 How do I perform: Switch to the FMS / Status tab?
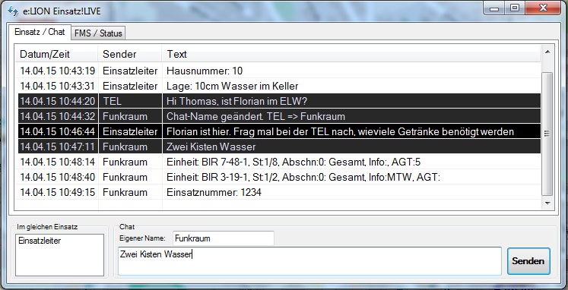98,33
